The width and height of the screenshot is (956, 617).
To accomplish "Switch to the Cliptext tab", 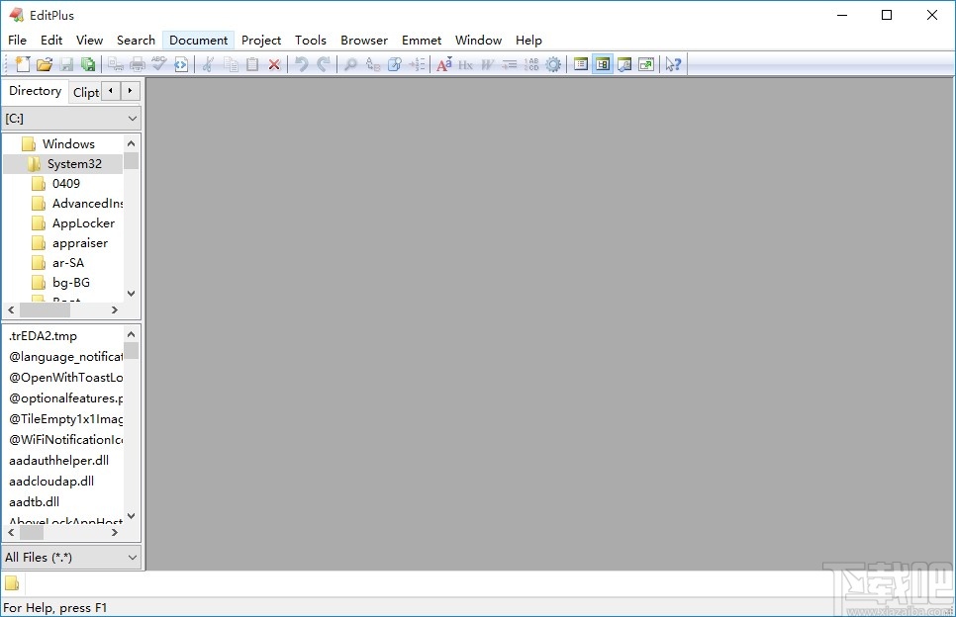I will click(x=85, y=92).
